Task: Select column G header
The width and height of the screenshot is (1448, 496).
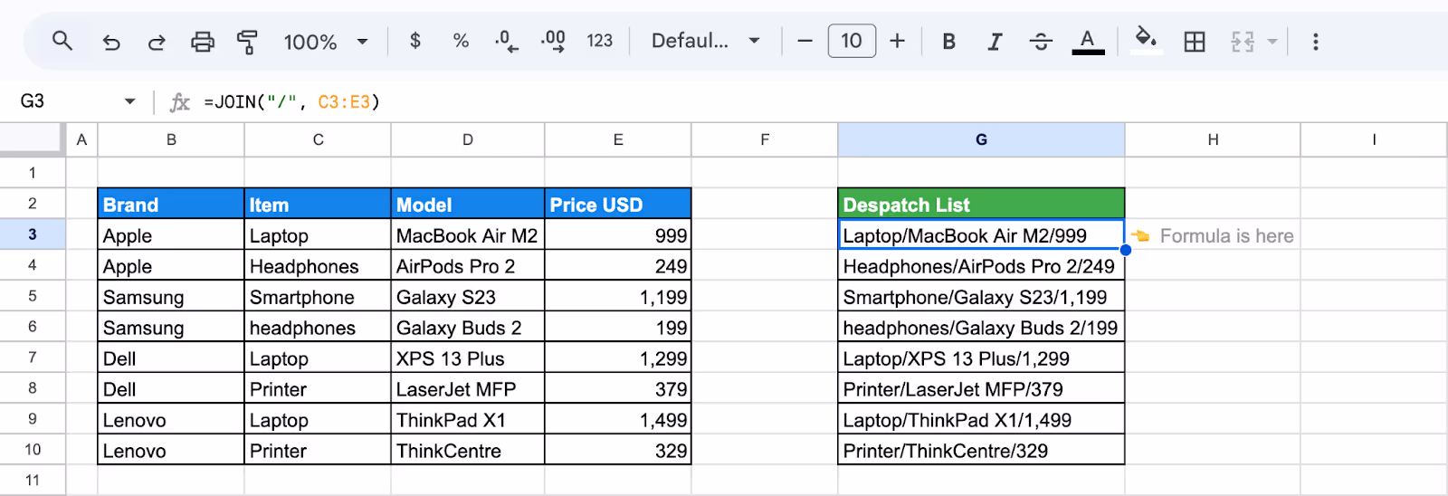Action: [x=981, y=139]
